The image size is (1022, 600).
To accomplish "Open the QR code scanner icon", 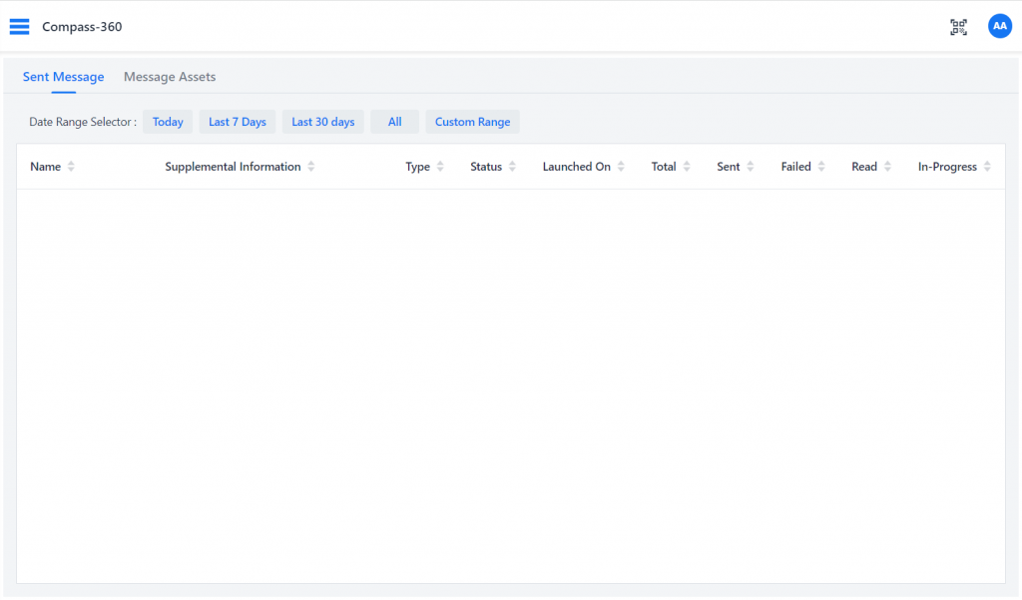I will coord(958,27).
